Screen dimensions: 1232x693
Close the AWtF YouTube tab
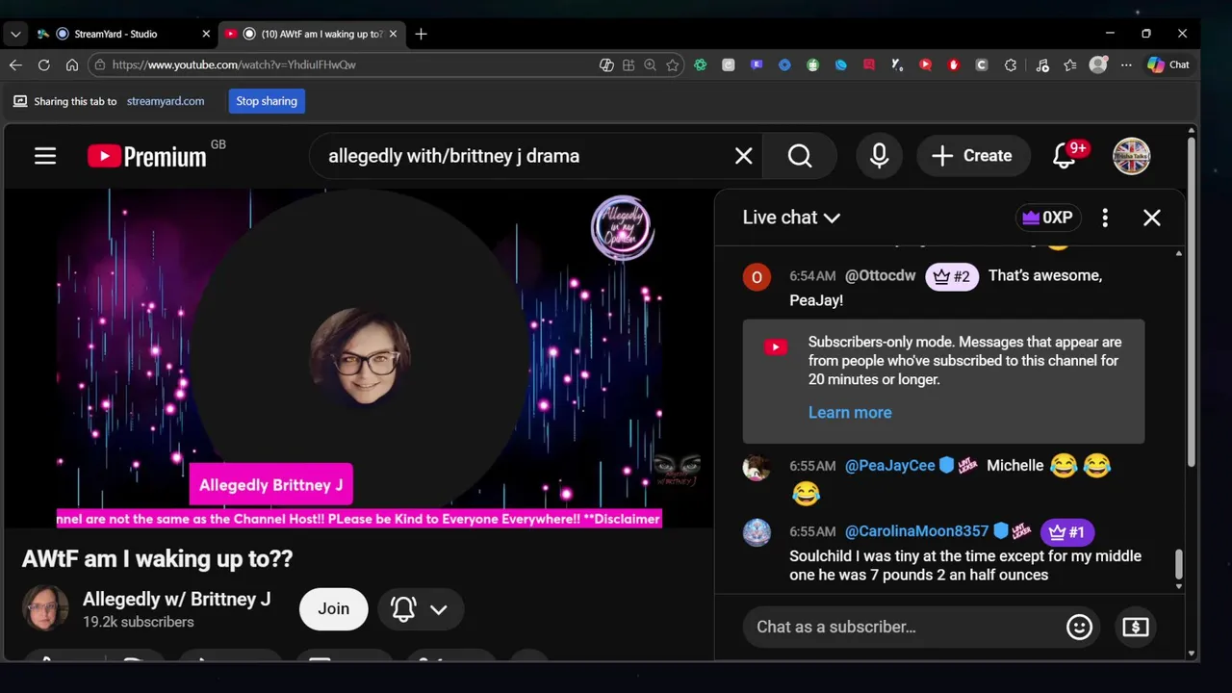[x=393, y=34]
